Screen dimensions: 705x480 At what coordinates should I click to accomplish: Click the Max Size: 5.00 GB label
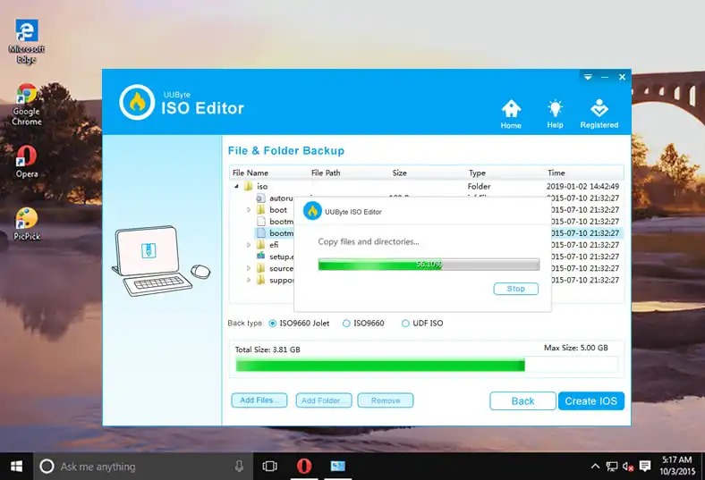tap(575, 348)
